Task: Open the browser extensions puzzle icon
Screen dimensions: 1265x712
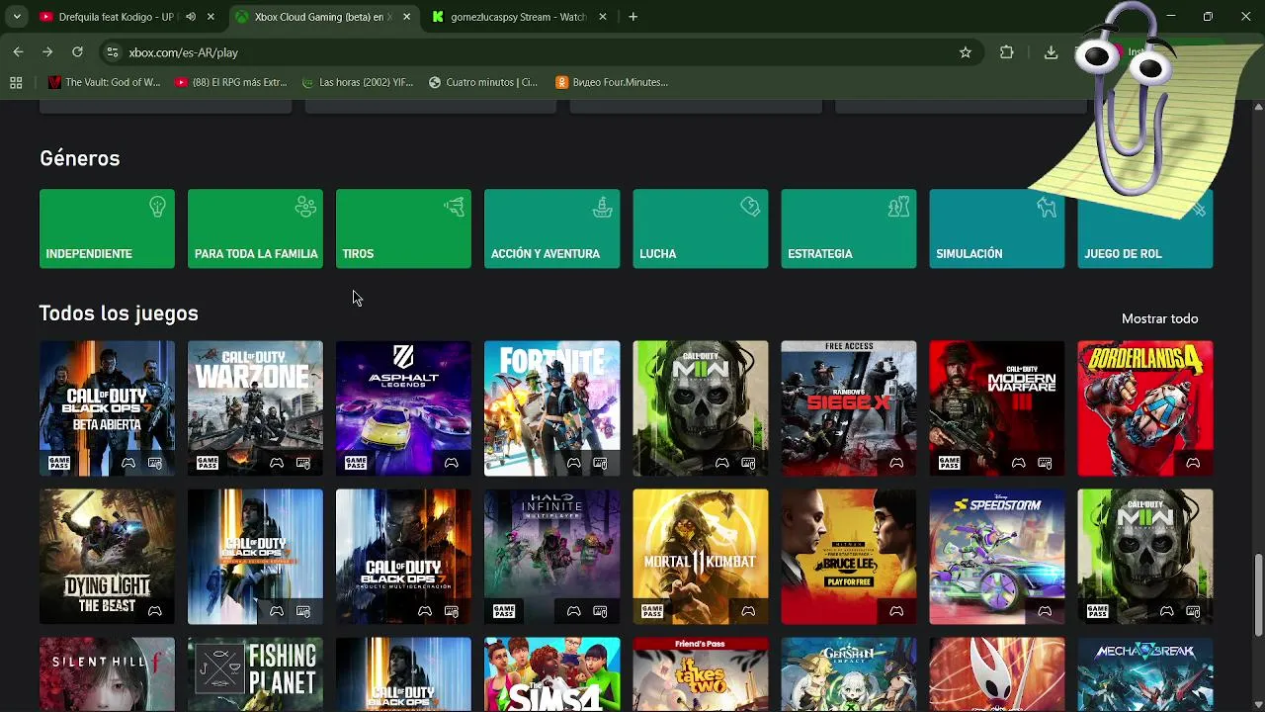Action: pos(1007,52)
